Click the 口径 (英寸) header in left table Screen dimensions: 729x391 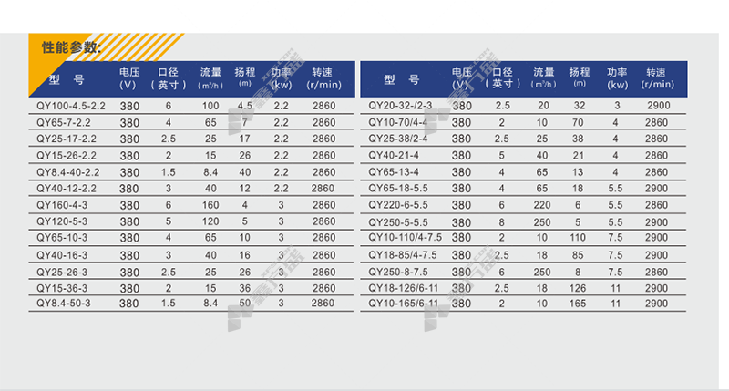[166, 78]
